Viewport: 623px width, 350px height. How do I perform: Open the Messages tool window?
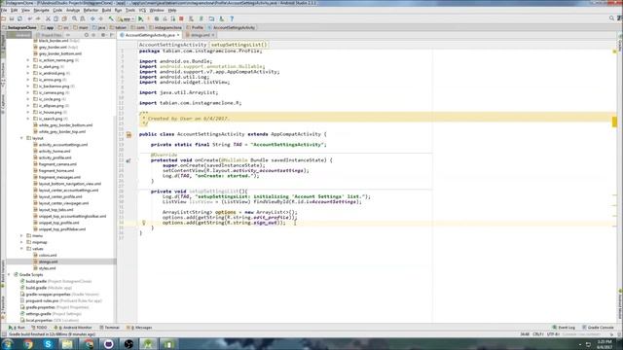tap(139, 328)
